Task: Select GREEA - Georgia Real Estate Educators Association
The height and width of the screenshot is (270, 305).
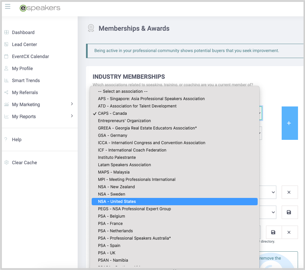Action: tap(174, 128)
